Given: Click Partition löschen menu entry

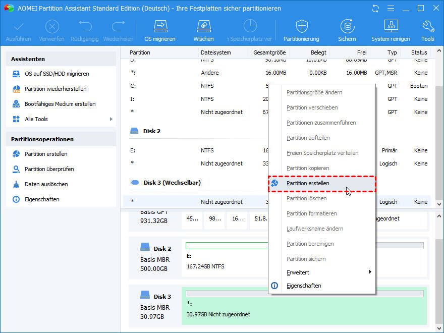Looking at the screenshot, I should tap(322, 198).
